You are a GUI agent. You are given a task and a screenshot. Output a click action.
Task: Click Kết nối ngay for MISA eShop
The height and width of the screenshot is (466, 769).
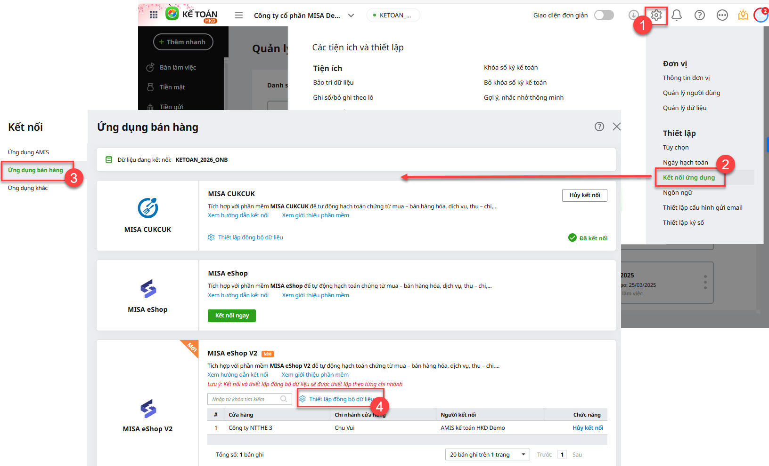click(x=232, y=316)
